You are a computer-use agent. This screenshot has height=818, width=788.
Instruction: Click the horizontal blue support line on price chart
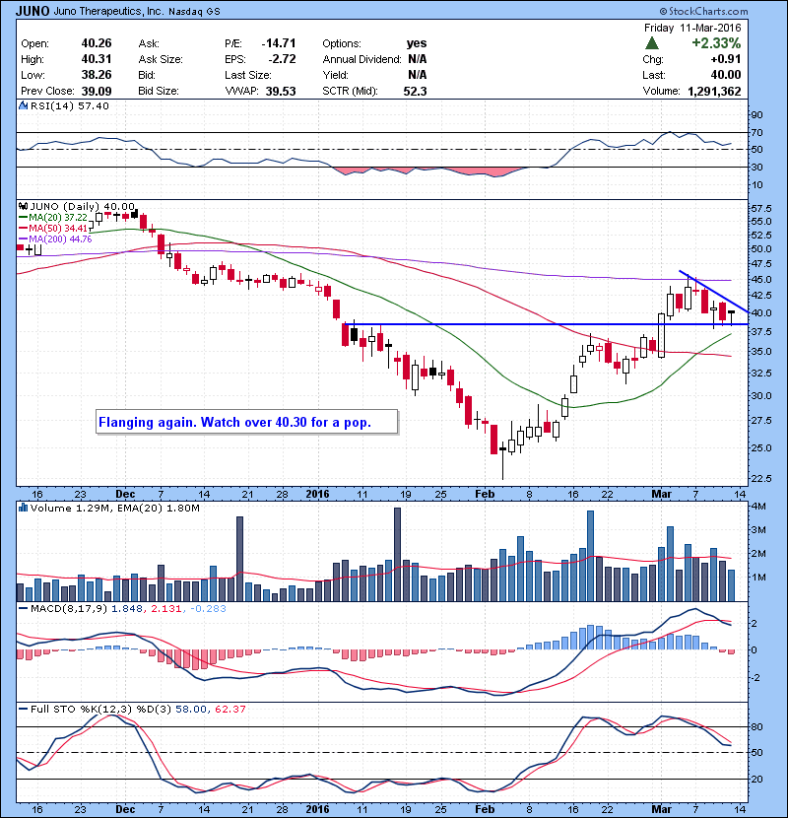(x=547, y=324)
